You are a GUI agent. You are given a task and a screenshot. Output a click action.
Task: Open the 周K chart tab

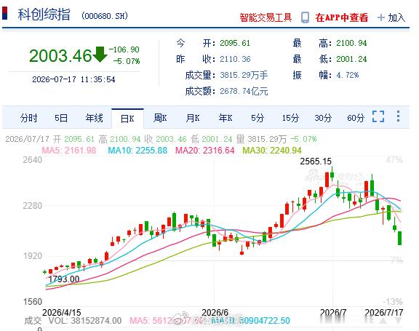[x=160, y=118]
